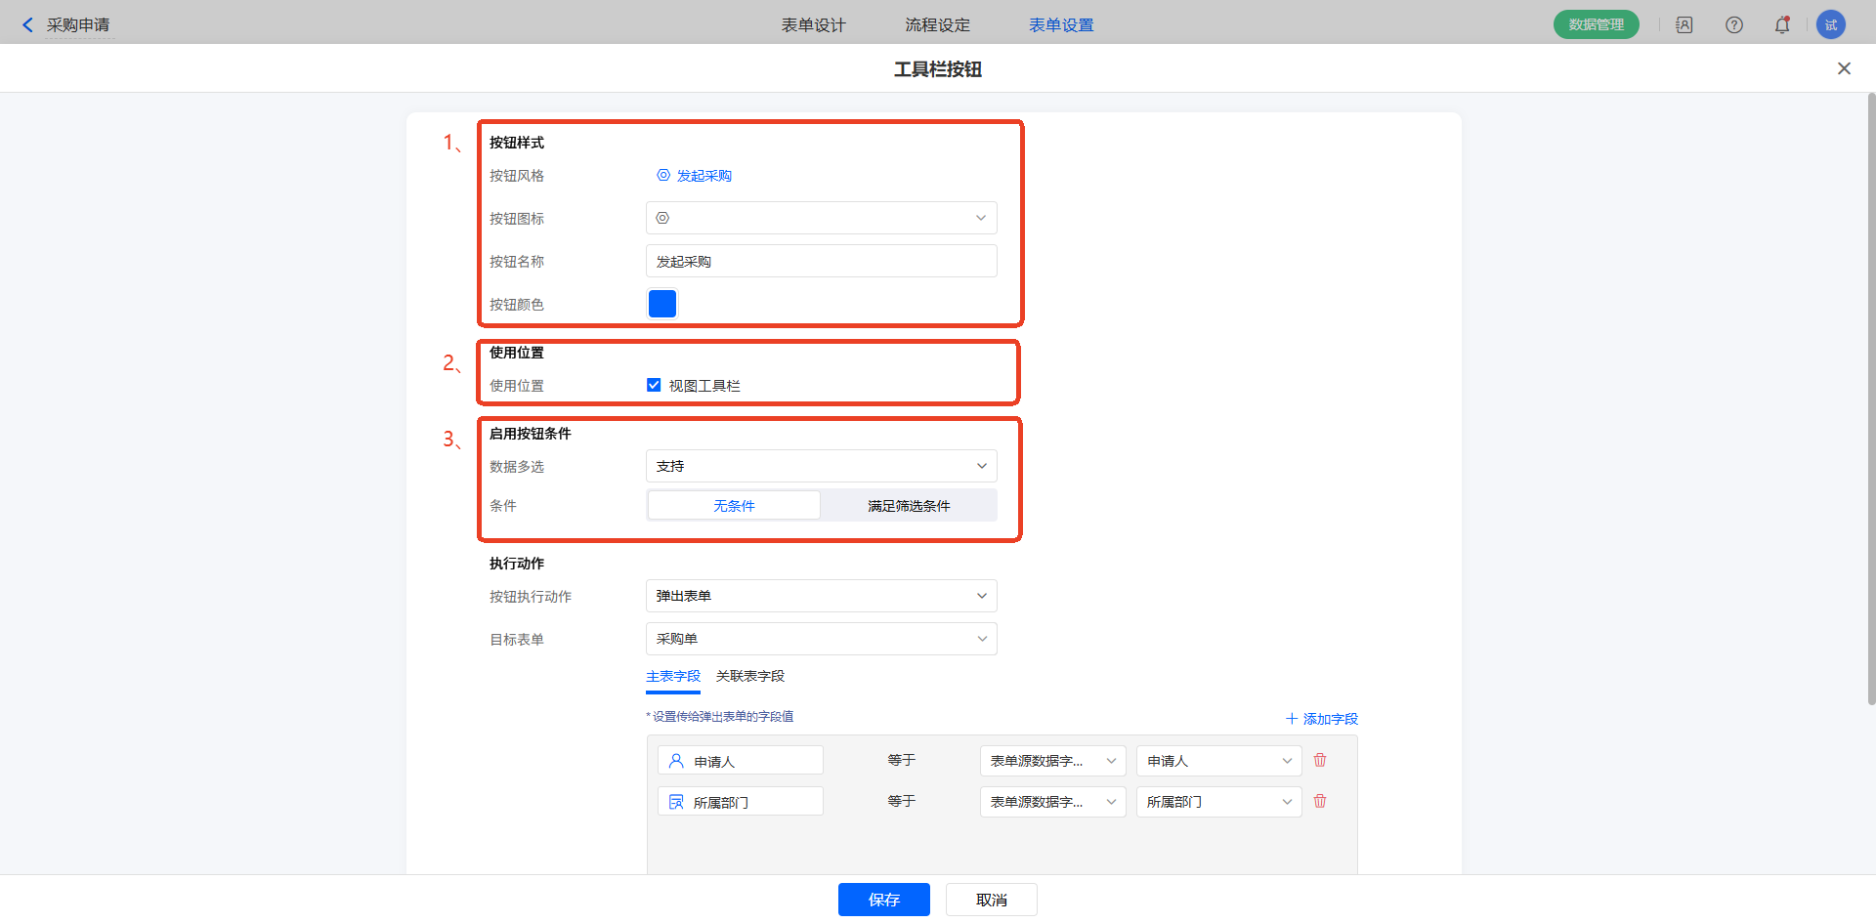1876x923 pixels.
Task: Select the 关联表字段 tab
Action: (750, 676)
